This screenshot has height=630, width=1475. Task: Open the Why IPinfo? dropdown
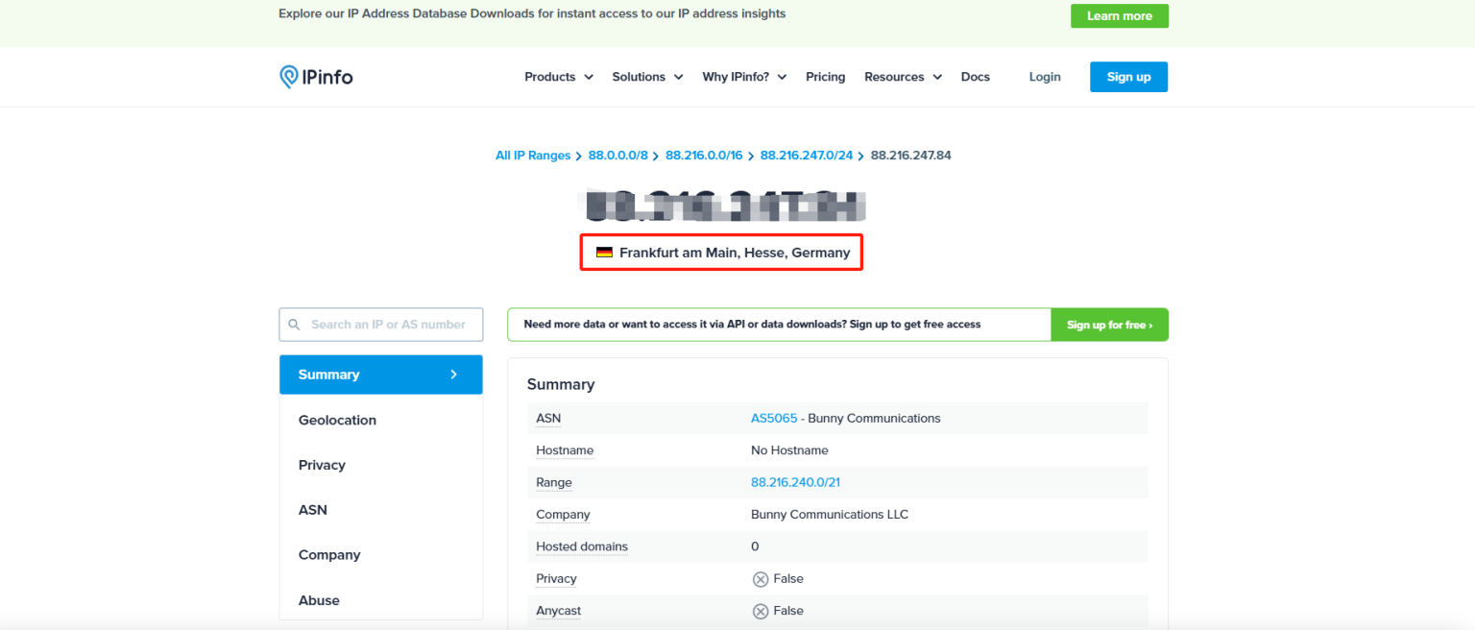pyautogui.click(x=744, y=77)
